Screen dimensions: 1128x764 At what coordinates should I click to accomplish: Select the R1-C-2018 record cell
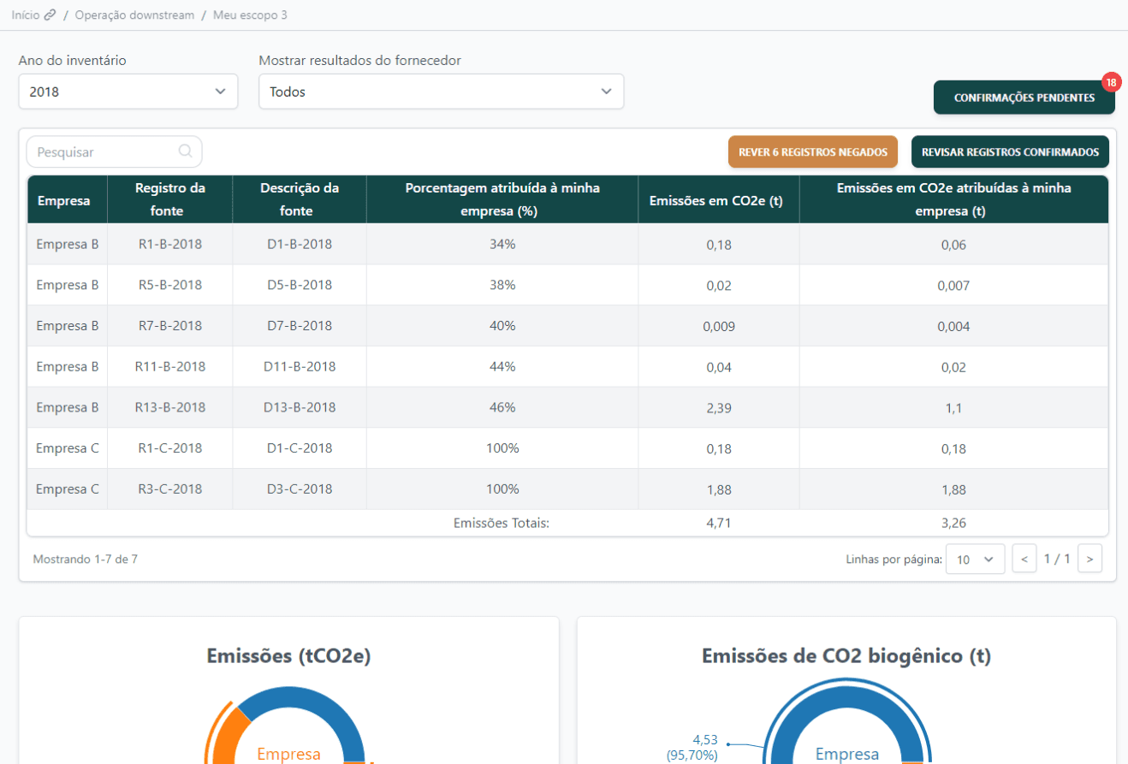(x=170, y=448)
